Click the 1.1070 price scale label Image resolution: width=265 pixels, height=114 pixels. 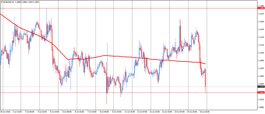coord(261,68)
